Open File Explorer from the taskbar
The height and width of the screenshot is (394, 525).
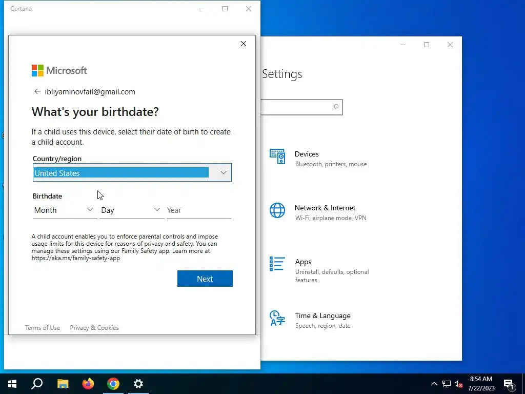click(x=63, y=384)
